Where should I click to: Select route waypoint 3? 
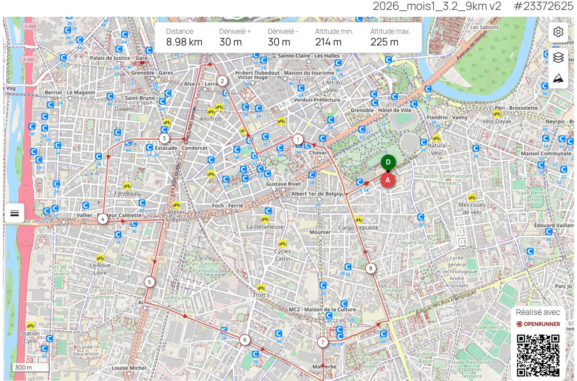click(164, 138)
